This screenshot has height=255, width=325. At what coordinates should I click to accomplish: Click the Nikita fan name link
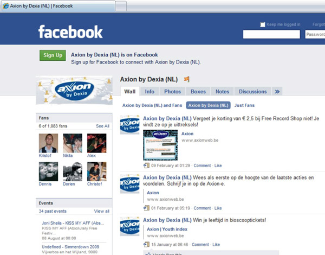coord(68,156)
